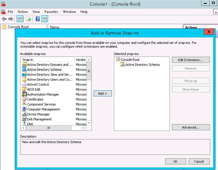Select the Authorization Manager snap-in
This screenshot has height=170, width=218.
pos(43,94)
